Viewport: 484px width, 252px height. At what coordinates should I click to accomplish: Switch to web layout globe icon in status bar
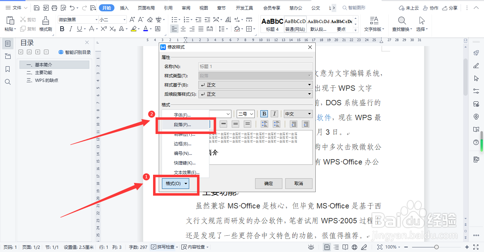[x=354, y=247]
